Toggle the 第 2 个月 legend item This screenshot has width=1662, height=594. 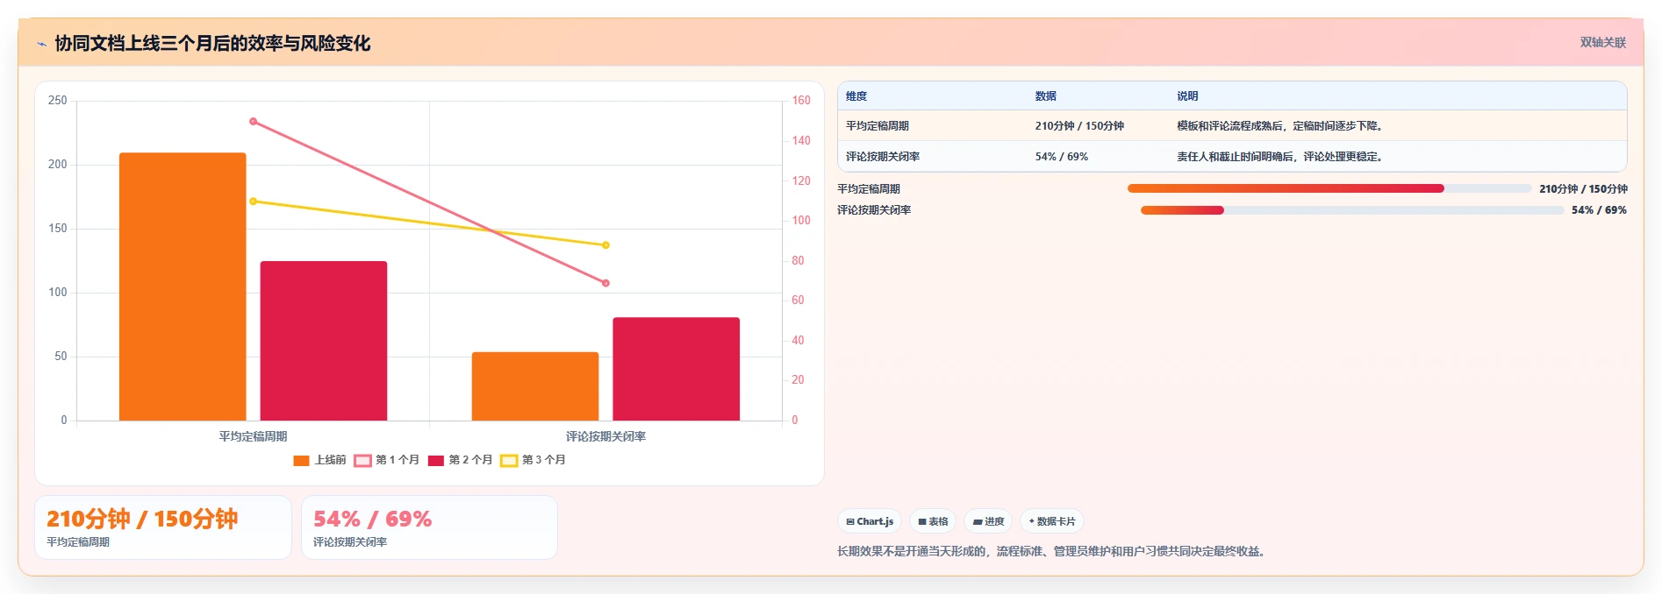point(460,460)
